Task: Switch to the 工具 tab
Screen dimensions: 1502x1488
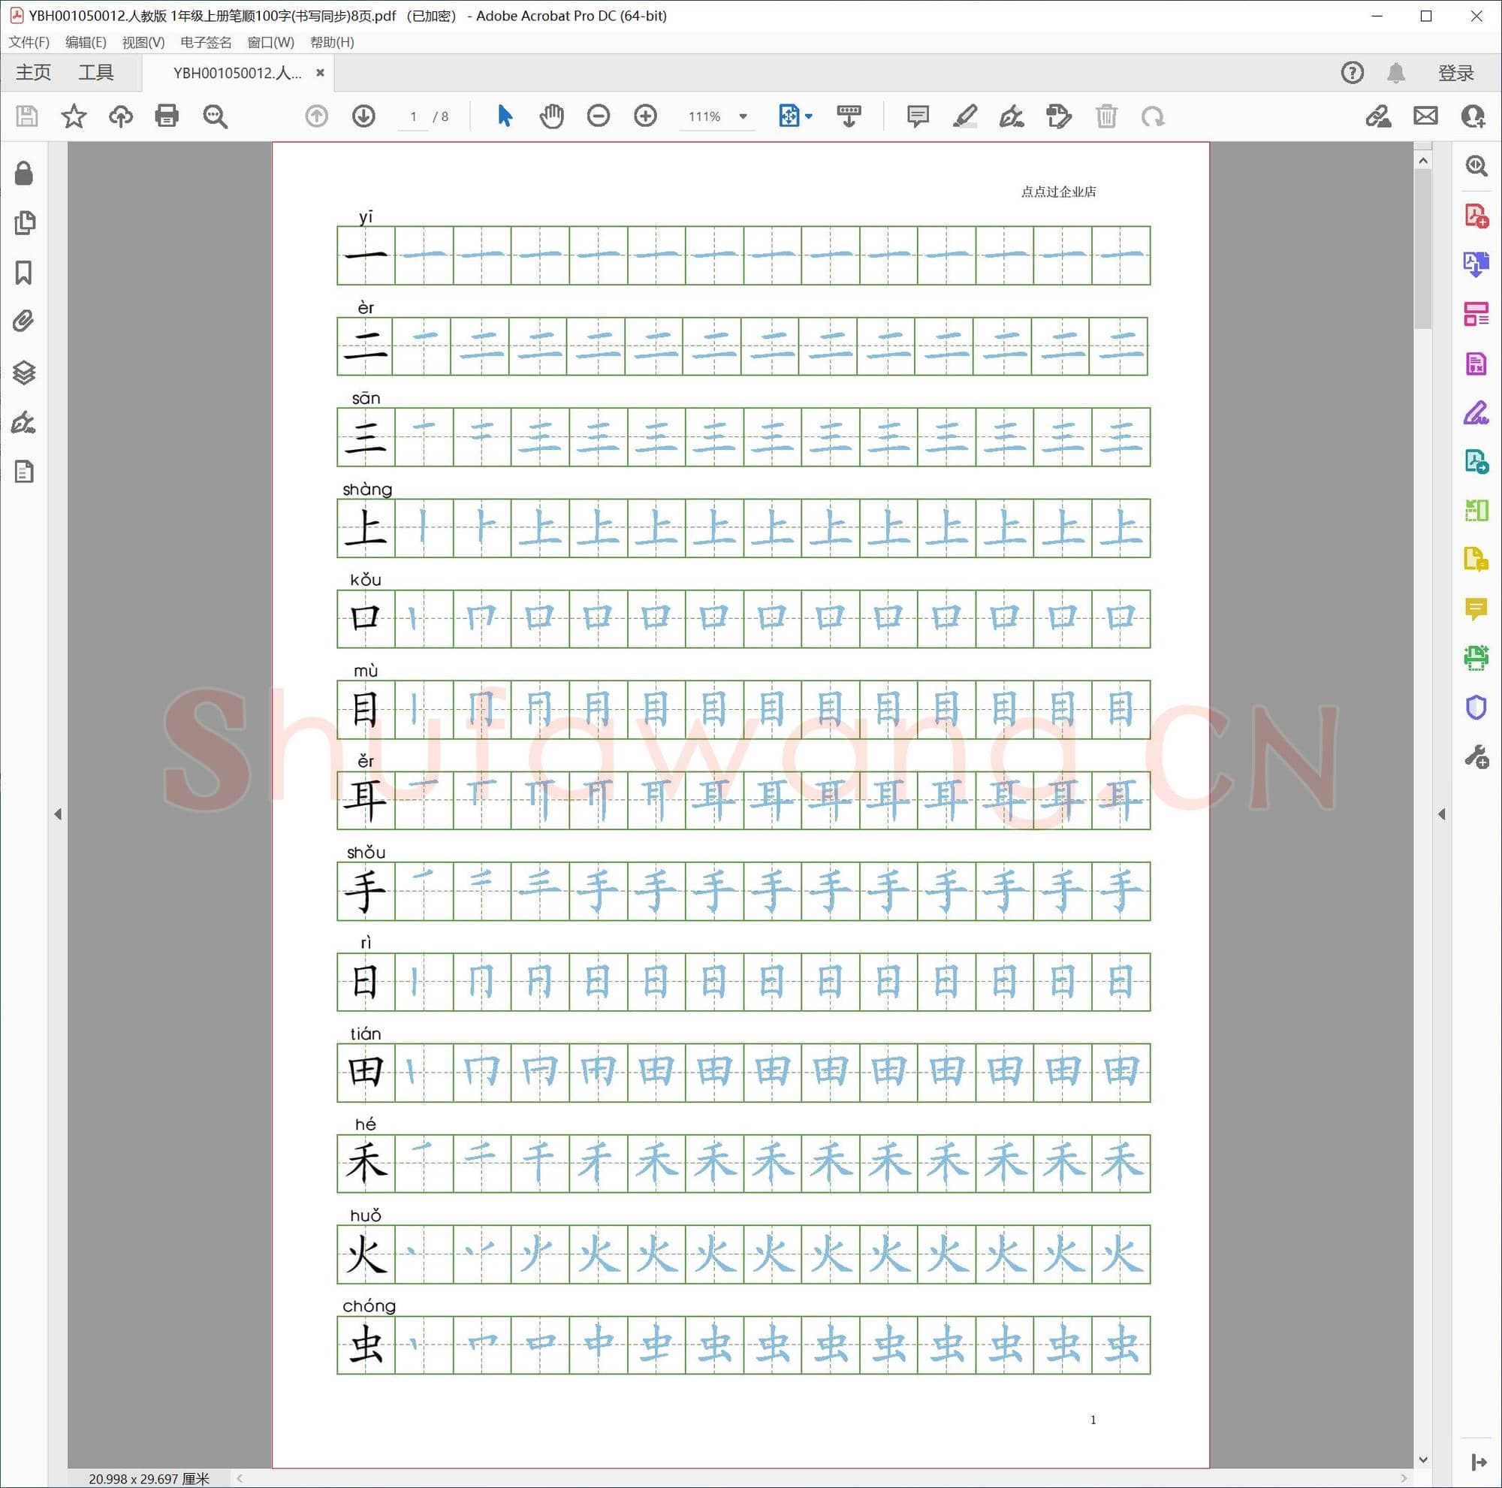Action: (95, 73)
